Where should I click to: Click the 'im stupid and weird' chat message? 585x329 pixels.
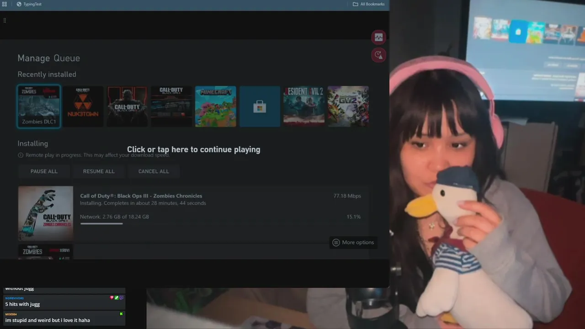(48, 320)
